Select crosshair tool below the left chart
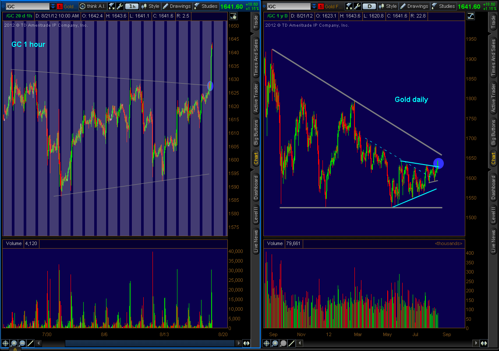 tap(6, 344)
